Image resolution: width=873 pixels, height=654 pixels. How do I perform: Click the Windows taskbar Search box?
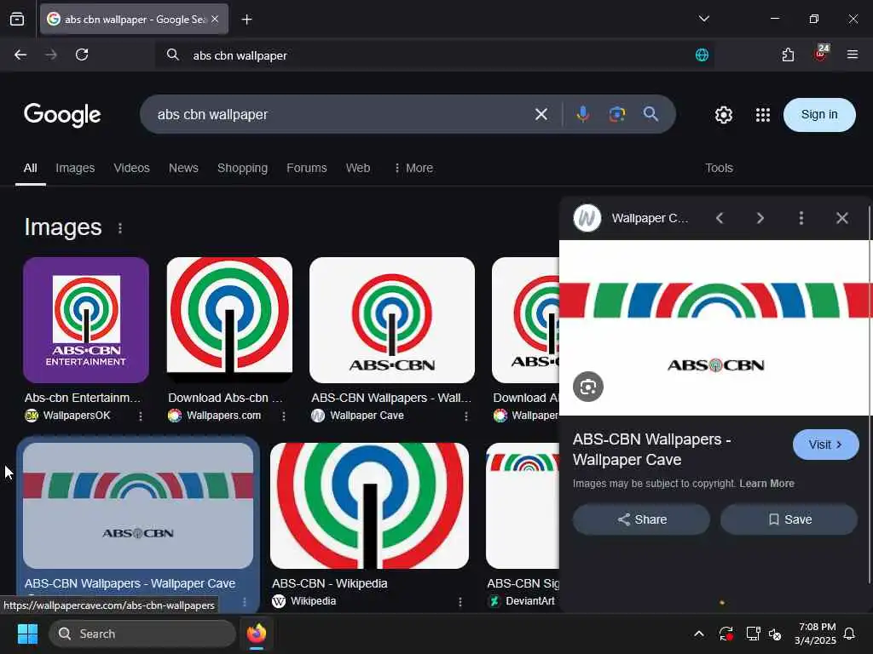tap(142, 634)
